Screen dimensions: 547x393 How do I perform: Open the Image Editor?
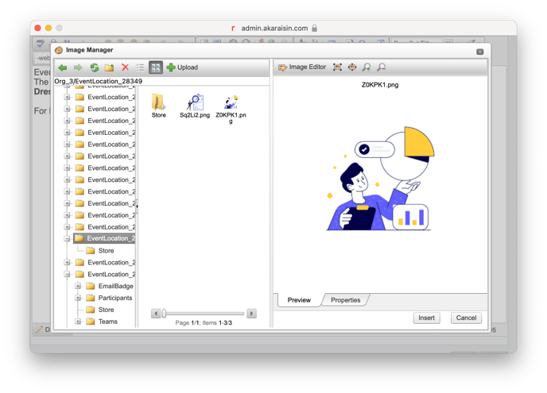click(x=302, y=67)
